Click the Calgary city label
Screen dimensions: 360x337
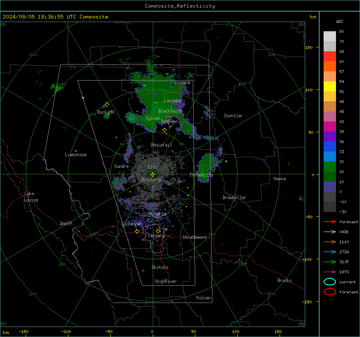click(156, 236)
